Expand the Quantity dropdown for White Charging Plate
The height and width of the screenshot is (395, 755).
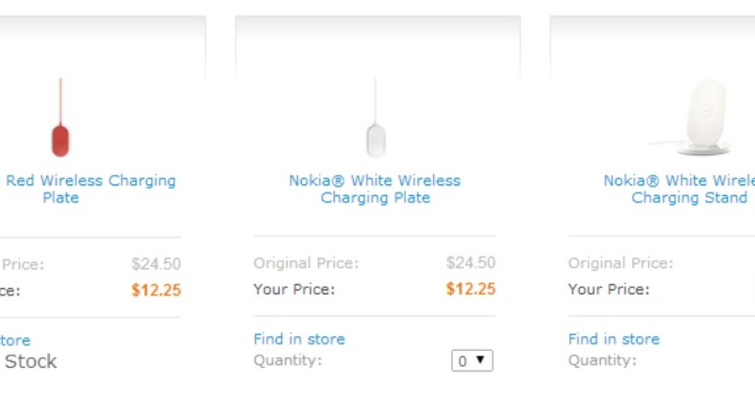472,361
